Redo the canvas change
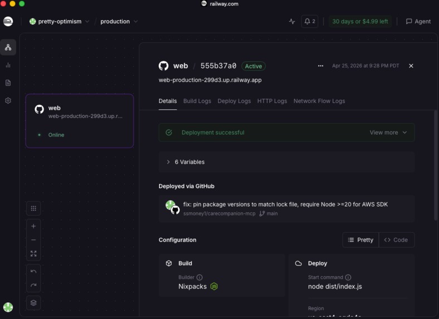The image size is (439, 319). click(x=33, y=285)
